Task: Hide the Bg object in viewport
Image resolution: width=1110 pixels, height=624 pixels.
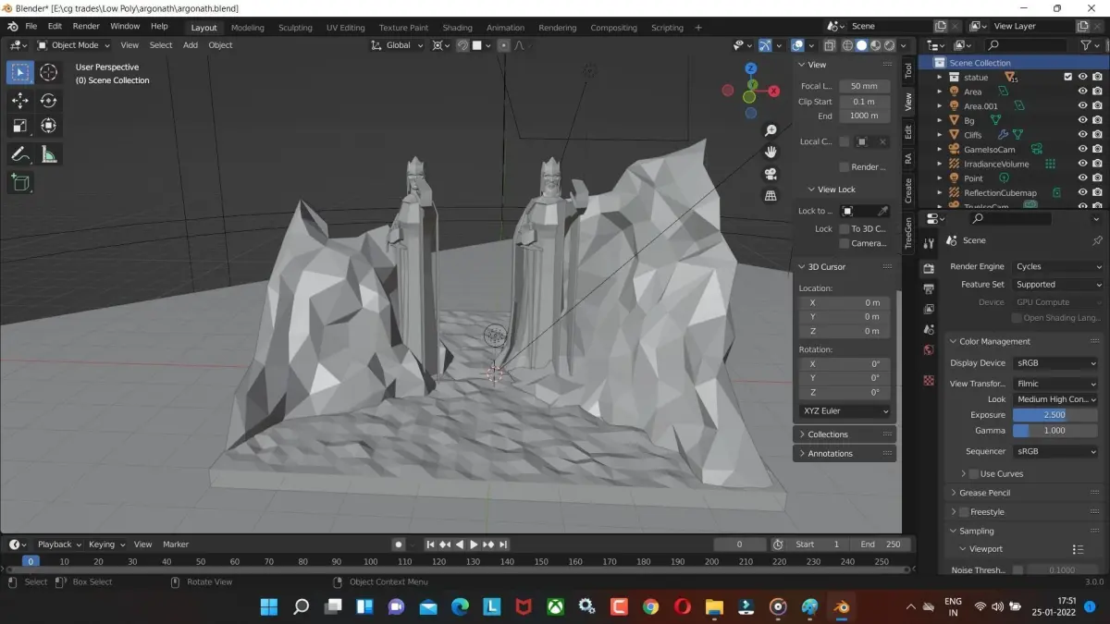Action: 1082,120
